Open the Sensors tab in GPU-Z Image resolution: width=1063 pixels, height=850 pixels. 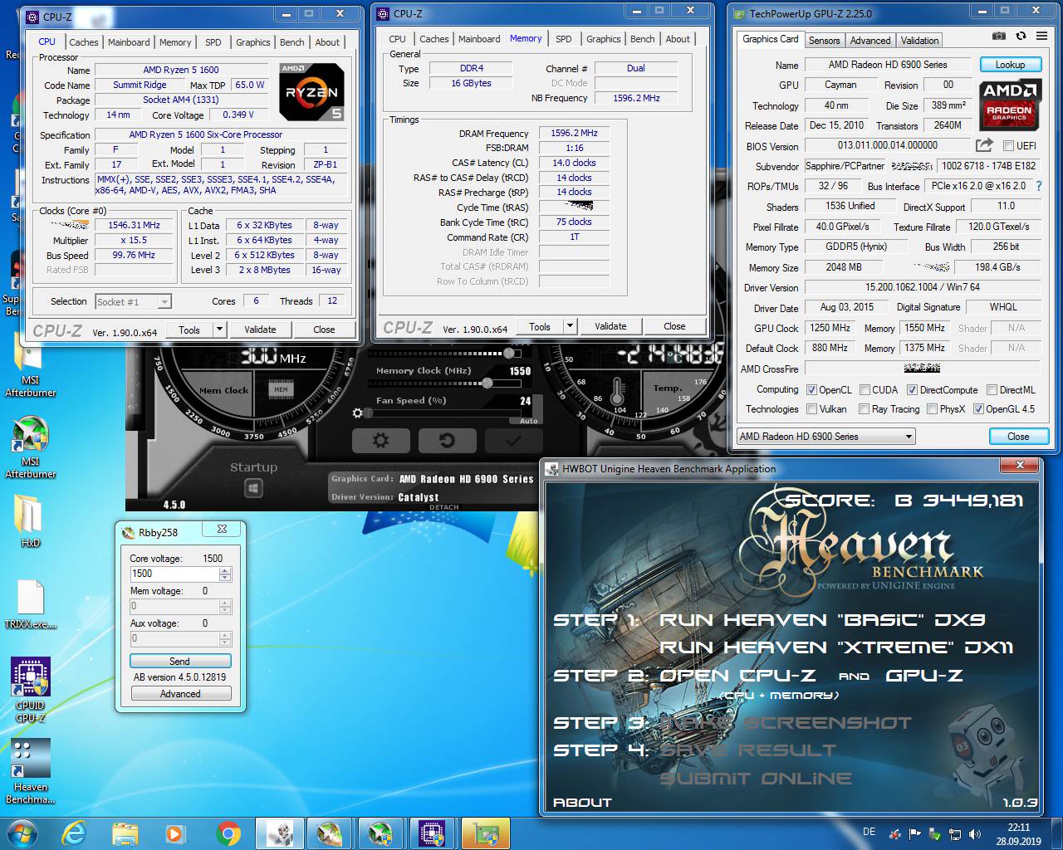point(824,40)
